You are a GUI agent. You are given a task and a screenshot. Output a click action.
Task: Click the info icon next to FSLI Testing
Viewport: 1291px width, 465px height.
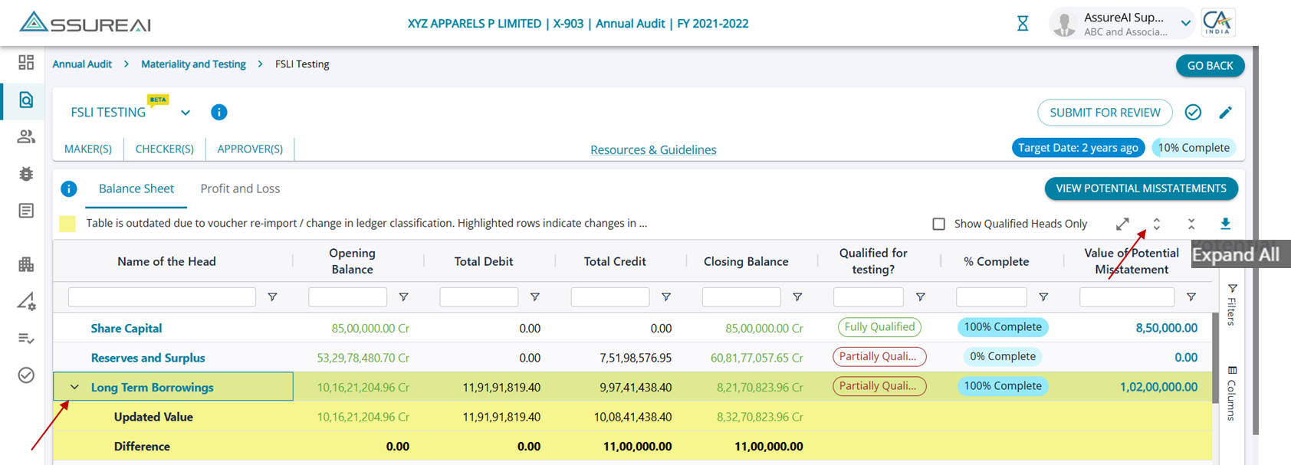click(219, 113)
